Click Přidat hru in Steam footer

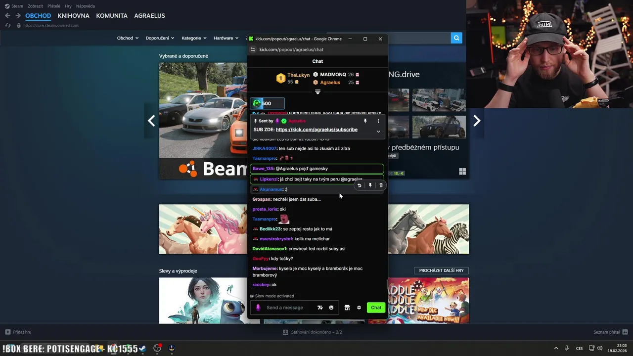coord(18,332)
